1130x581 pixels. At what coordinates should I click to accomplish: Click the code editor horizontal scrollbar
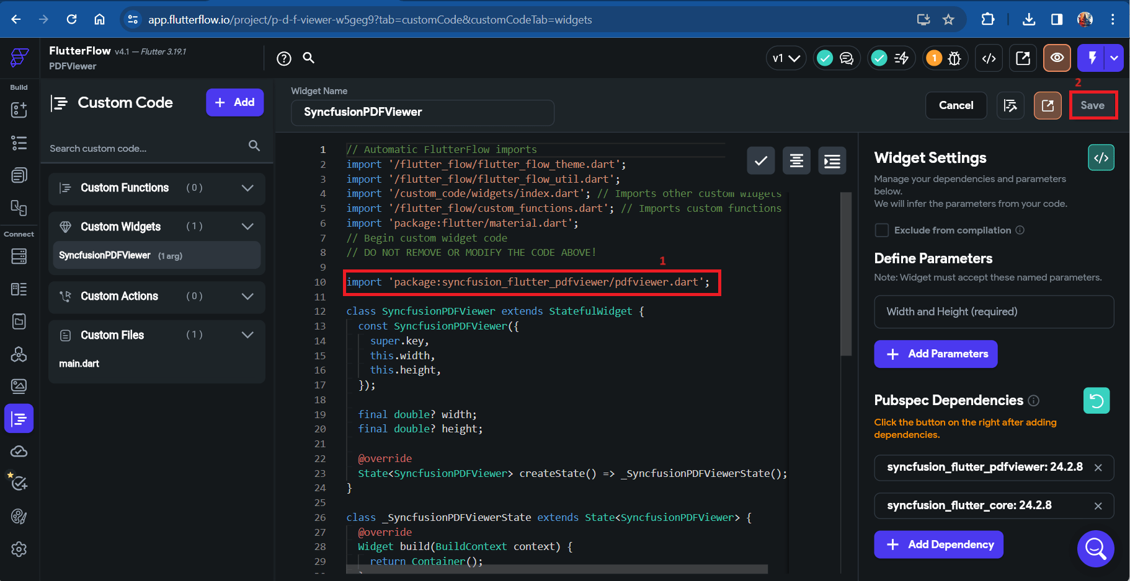pyautogui.click(x=557, y=569)
